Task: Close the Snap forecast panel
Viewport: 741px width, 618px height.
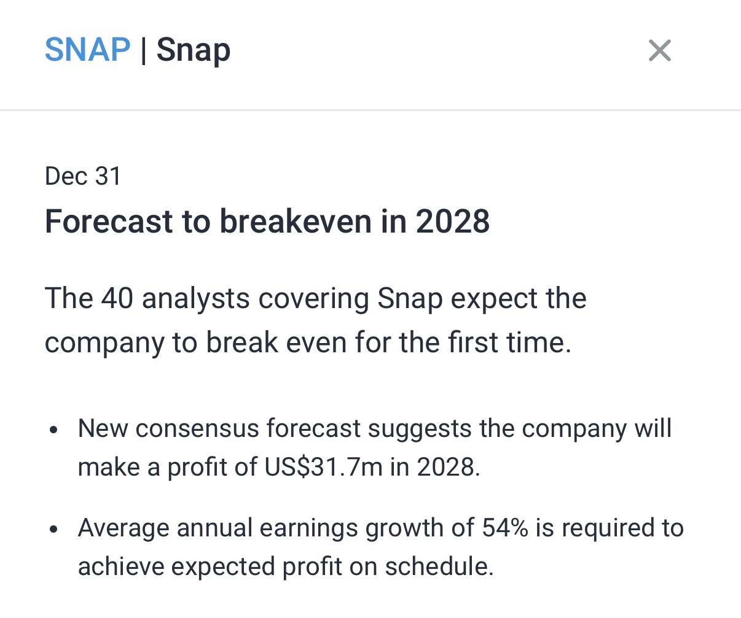Action: (x=659, y=51)
